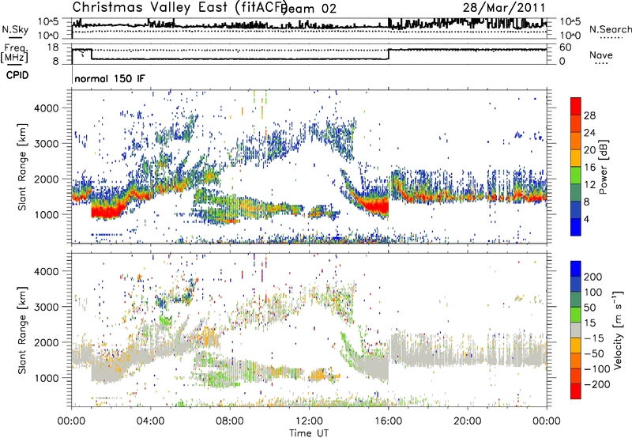Click the 4000 tick in velocity panel
Screen dimensions: 632x438
pyautogui.click(x=47, y=271)
